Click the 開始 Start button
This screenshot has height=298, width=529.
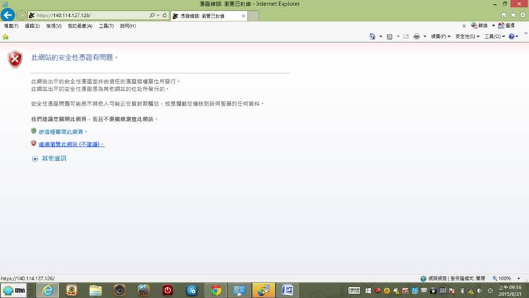pos(14,291)
